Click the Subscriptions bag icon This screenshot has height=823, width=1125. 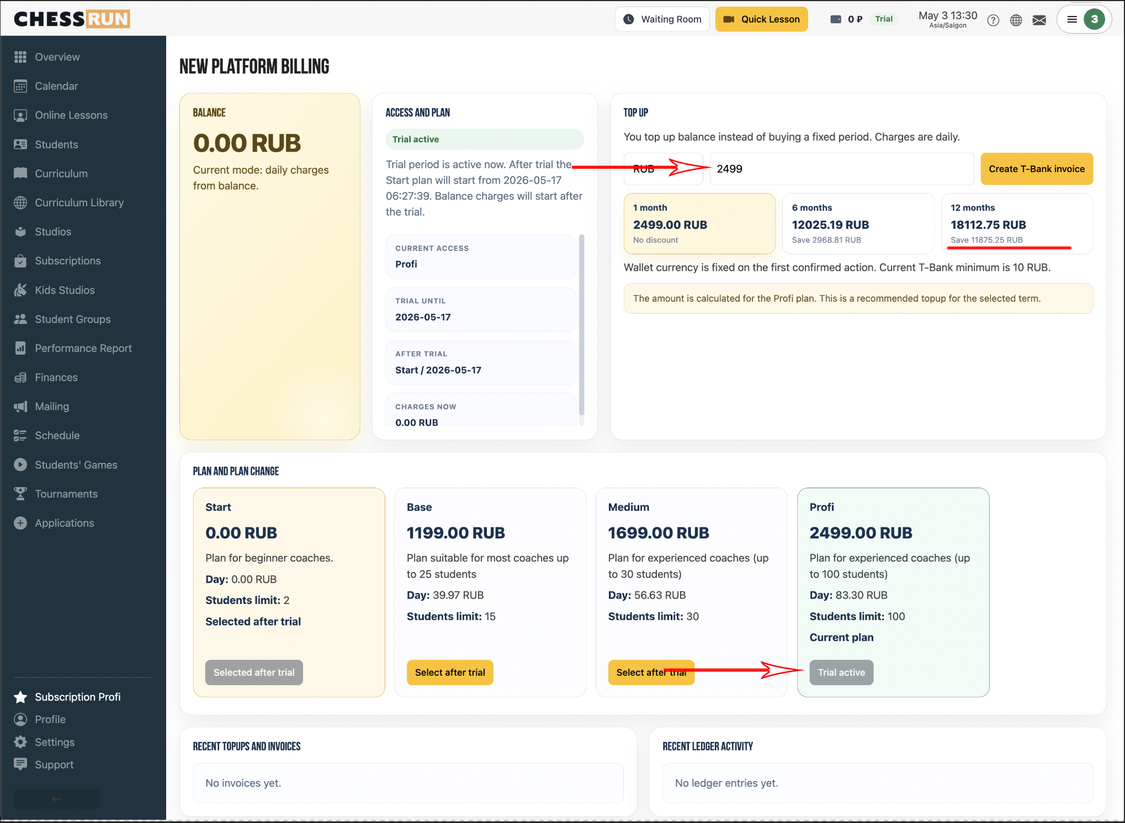[20, 261]
